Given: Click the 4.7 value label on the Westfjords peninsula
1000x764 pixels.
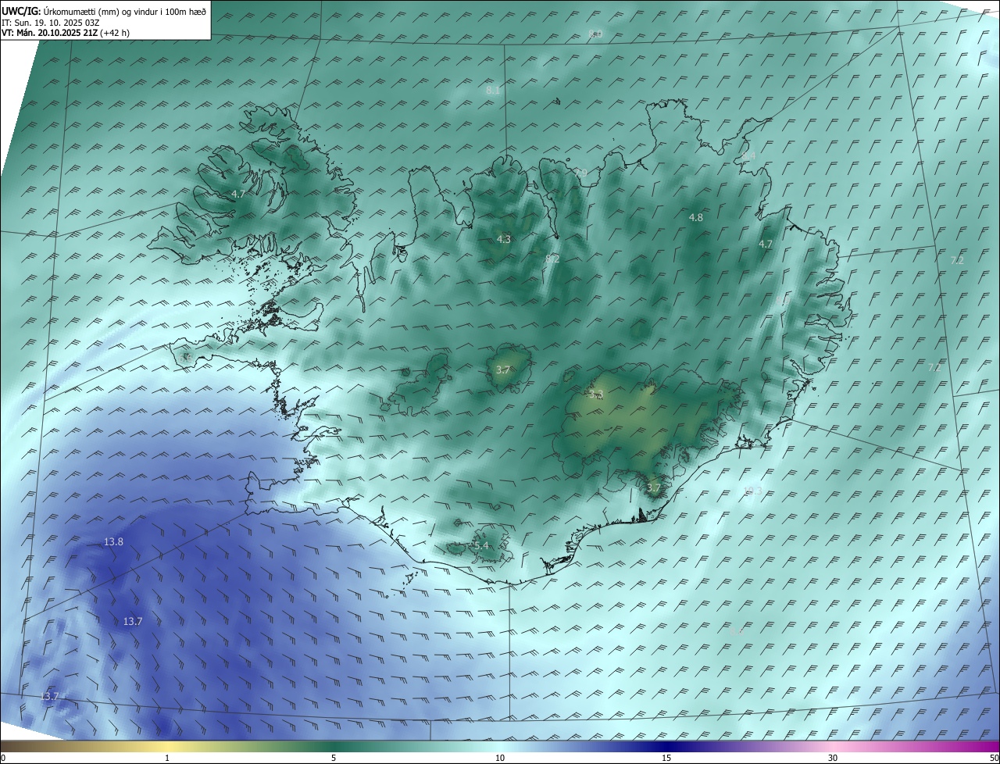Looking at the screenshot, I should click(238, 194).
